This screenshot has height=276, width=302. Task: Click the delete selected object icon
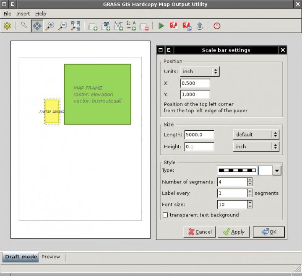144,26
